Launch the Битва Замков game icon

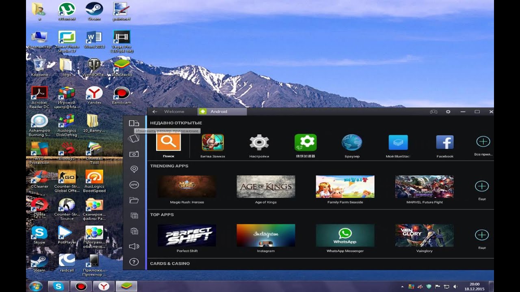point(213,142)
